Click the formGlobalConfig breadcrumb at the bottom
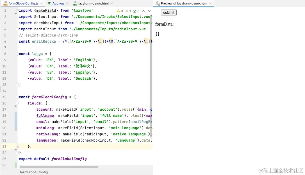 (x=34, y=172)
